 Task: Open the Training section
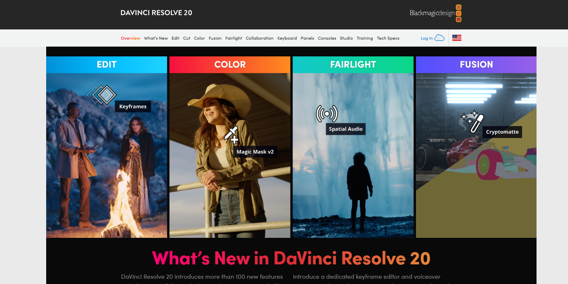(x=365, y=38)
